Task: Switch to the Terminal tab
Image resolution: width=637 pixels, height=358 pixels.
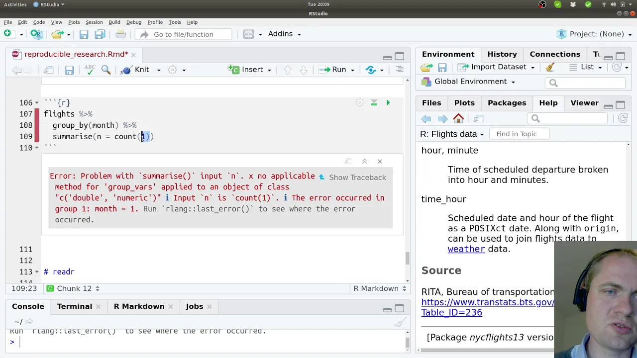Action: [75, 306]
